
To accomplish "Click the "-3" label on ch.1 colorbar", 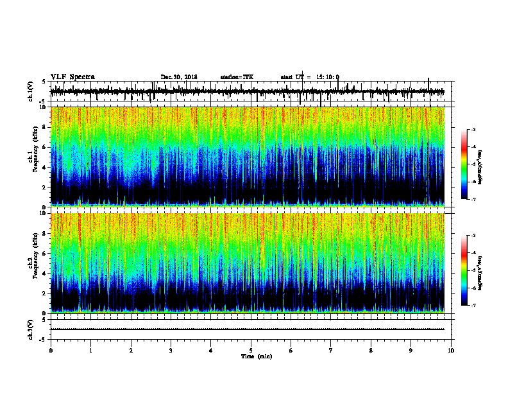I will [x=473, y=129].
